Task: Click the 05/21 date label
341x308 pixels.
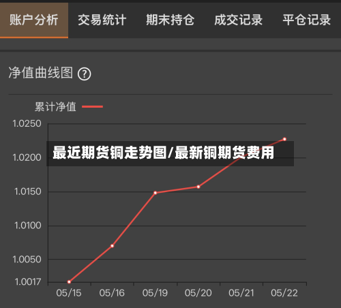Action: click(x=241, y=293)
